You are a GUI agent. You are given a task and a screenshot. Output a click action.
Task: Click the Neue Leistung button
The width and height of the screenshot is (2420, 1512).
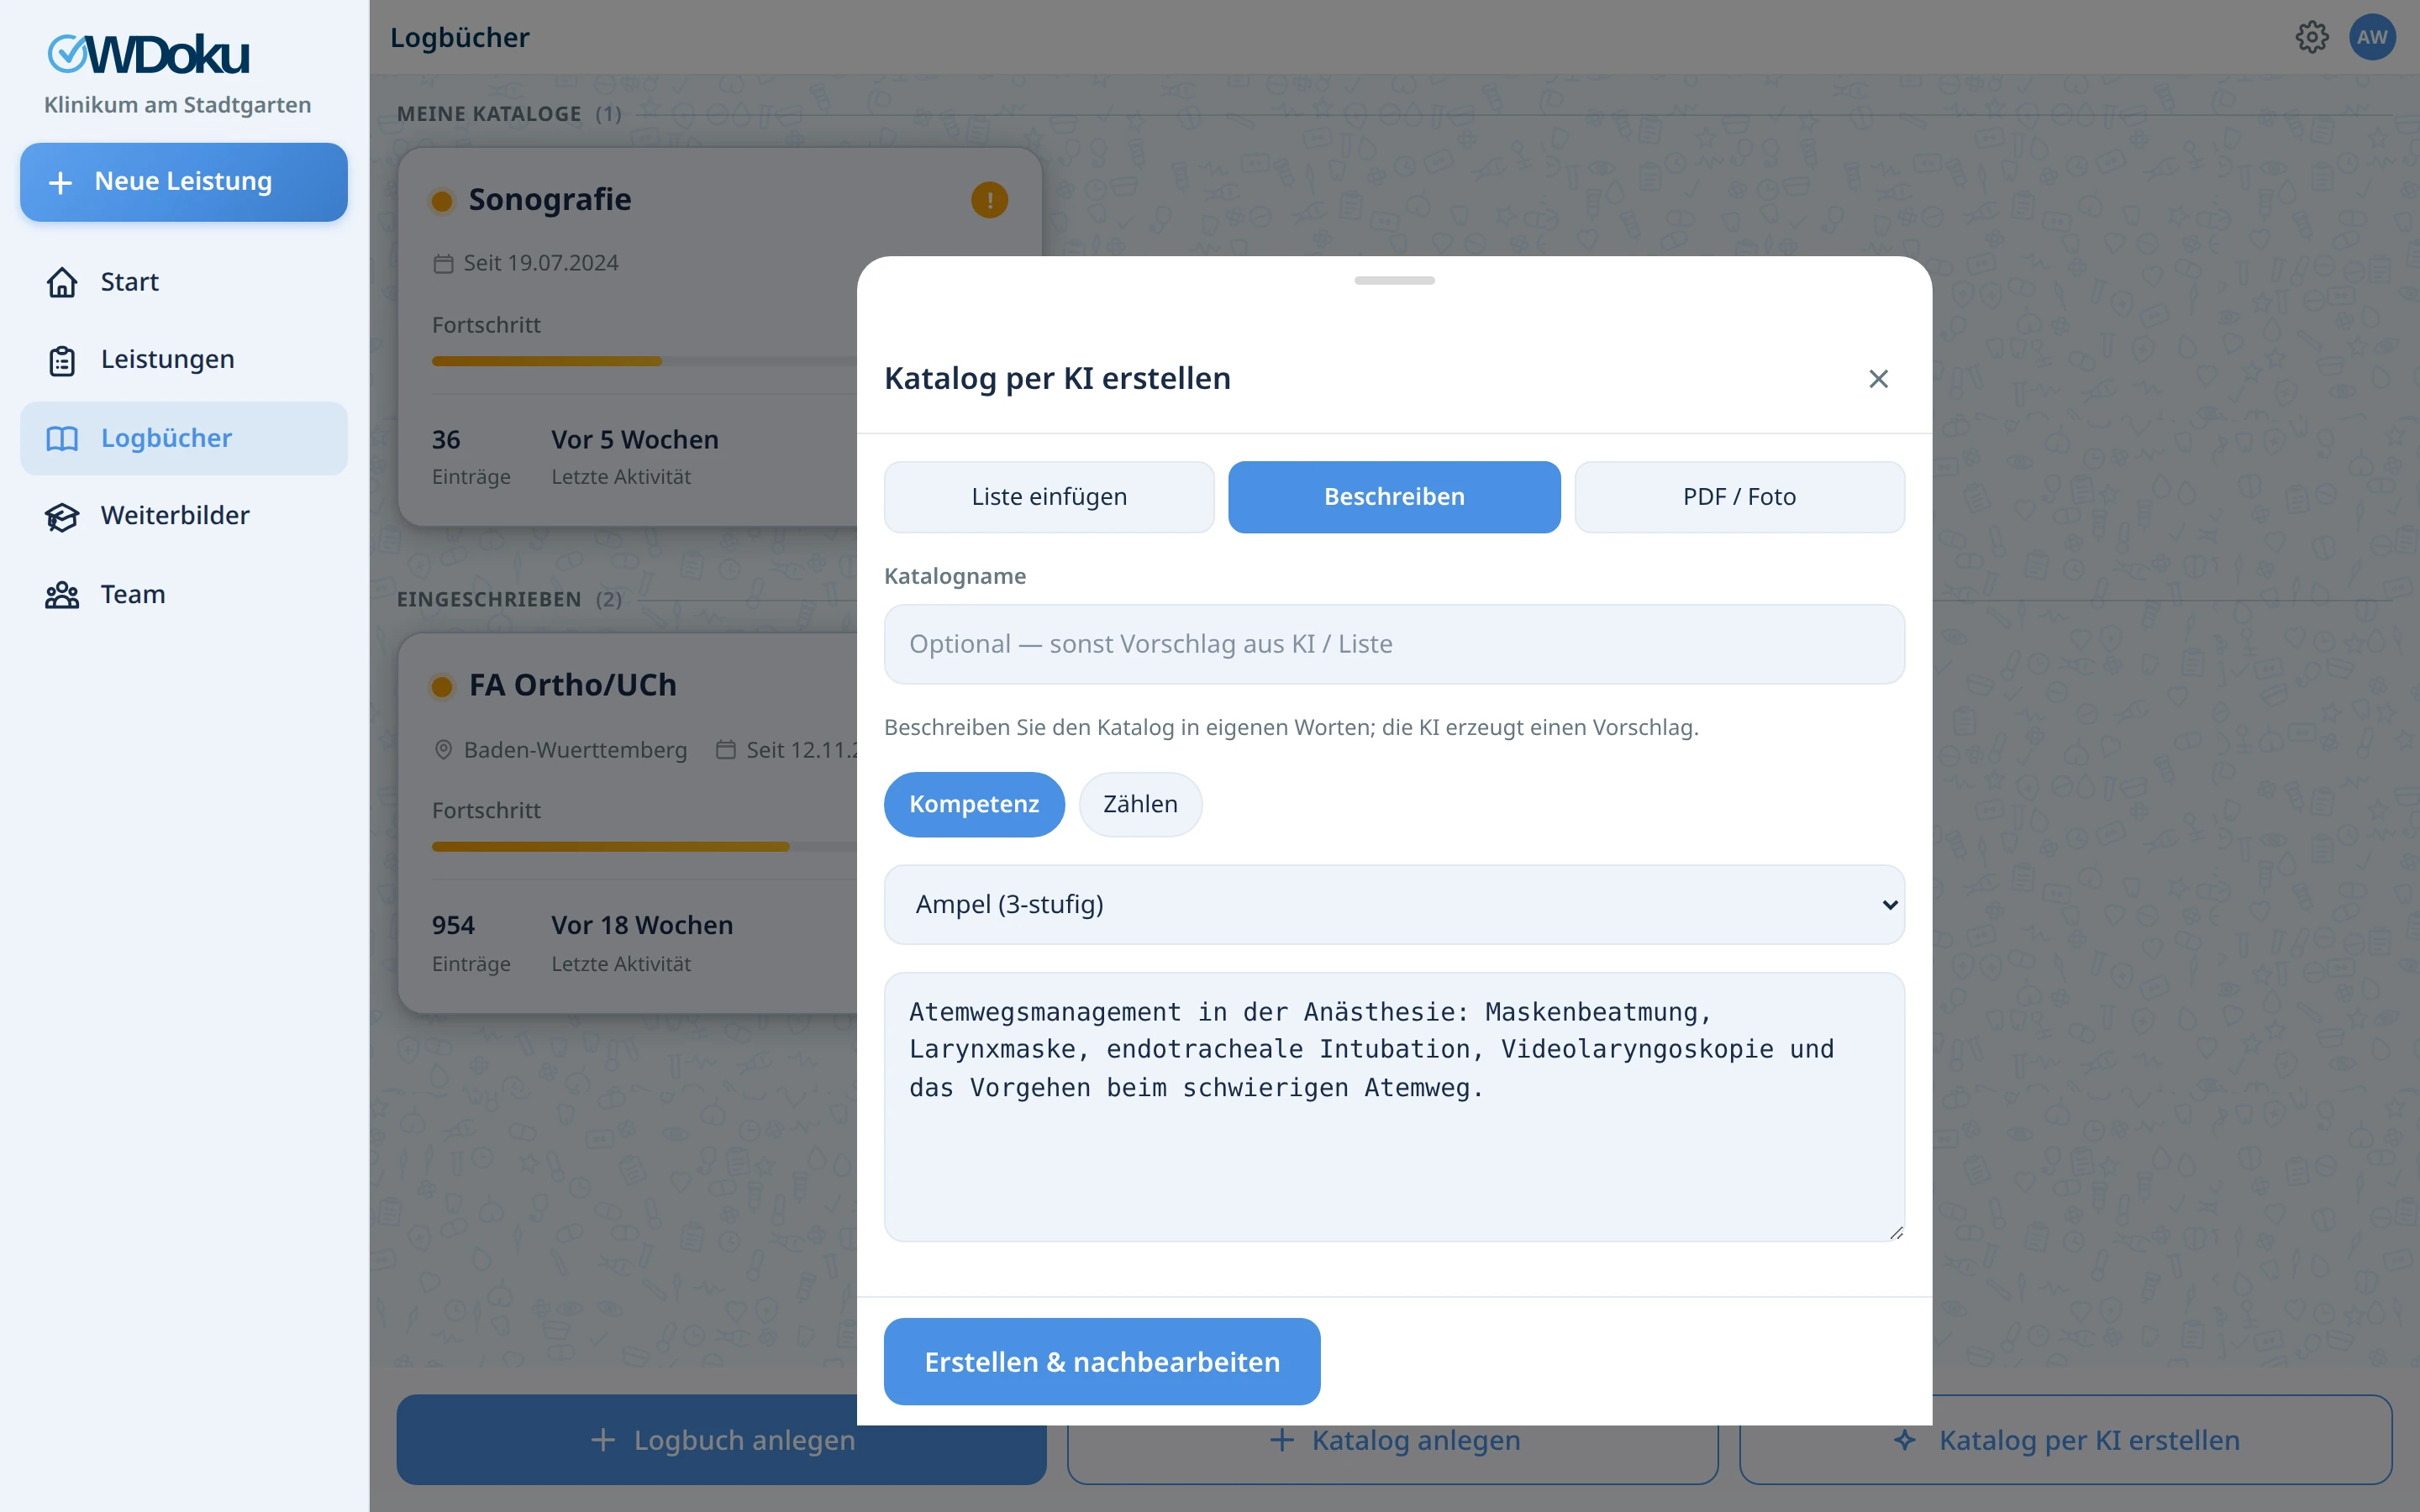coord(184,182)
